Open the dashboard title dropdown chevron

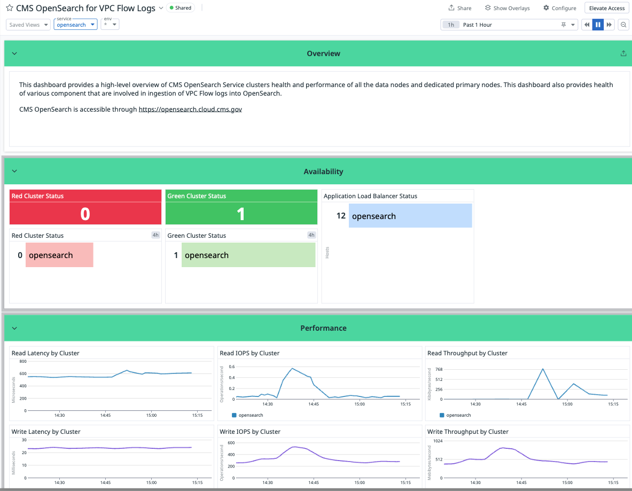[x=161, y=8]
